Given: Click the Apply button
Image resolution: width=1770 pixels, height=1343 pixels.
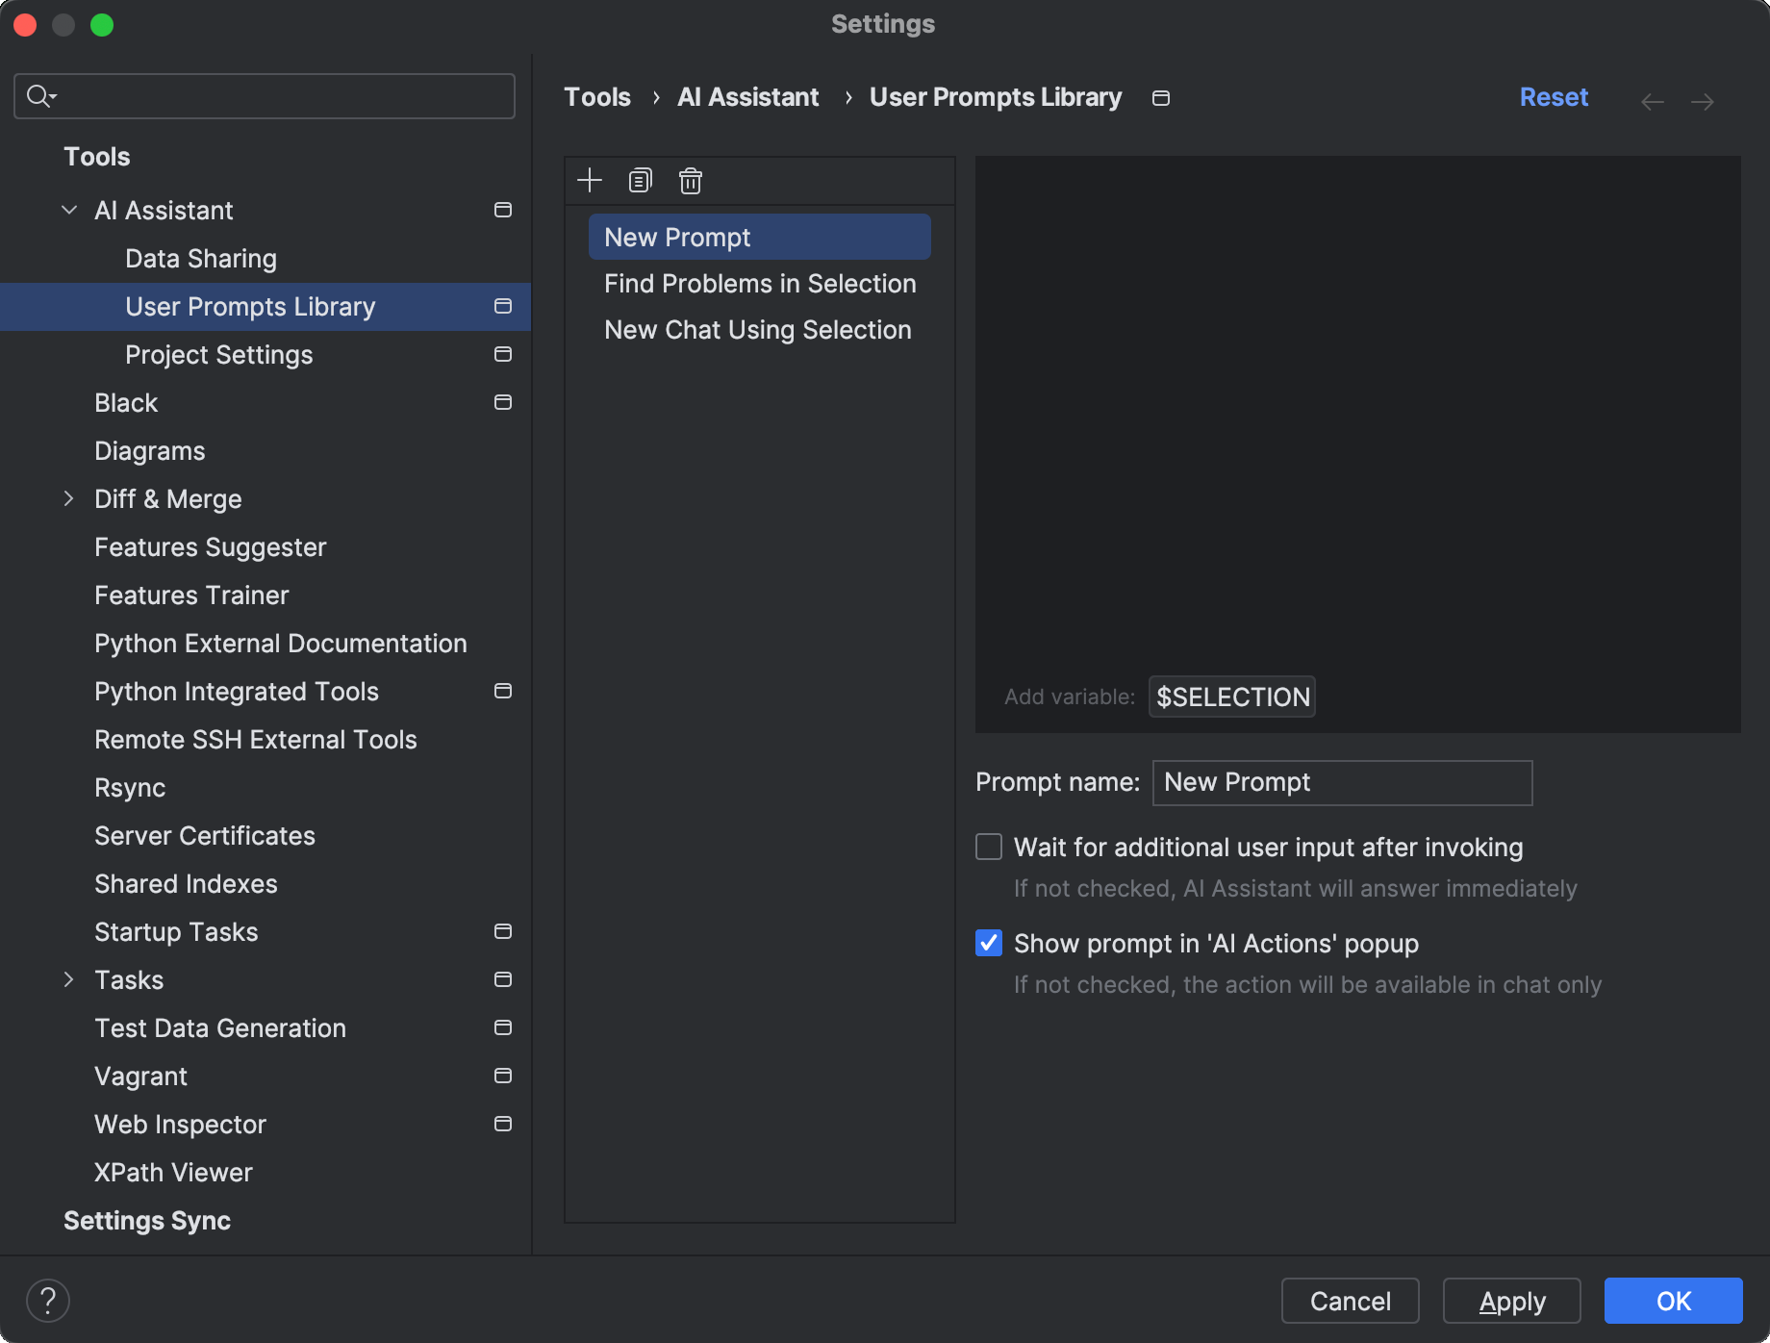Looking at the screenshot, I should pyautogui.click(x=1512, y=1301).
